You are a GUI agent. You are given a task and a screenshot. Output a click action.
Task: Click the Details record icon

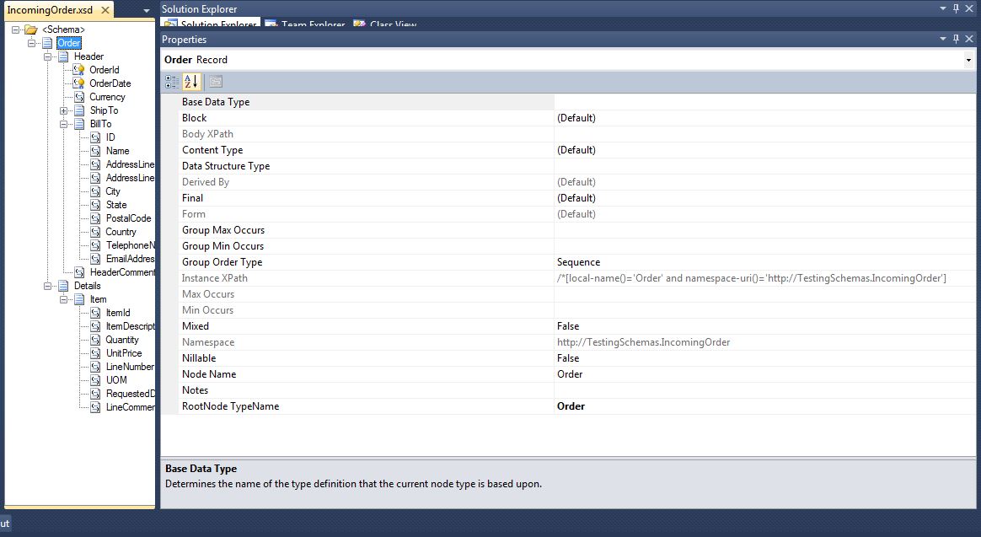(63, 286)
